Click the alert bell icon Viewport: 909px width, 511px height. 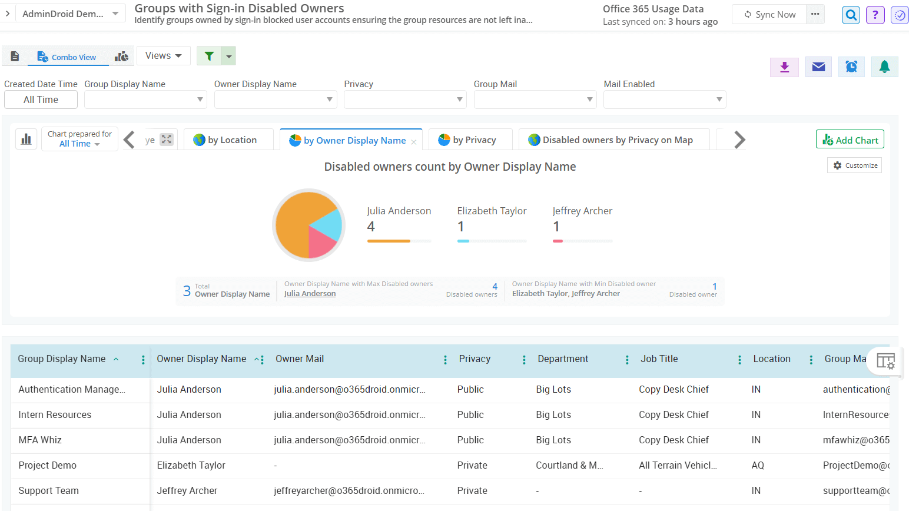(884, 67)
